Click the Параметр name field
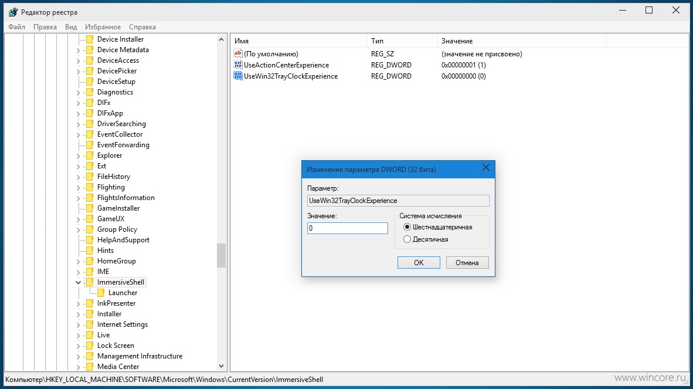 tap(398, 201)
